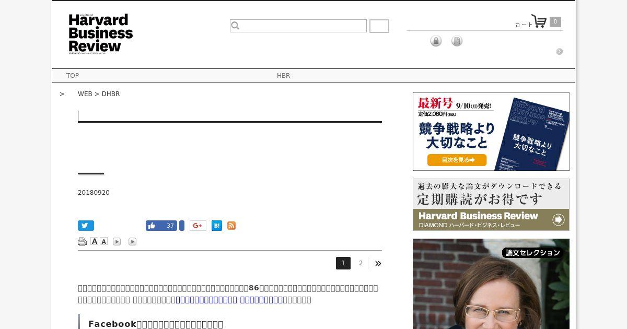This screenshot has height=329, width=627.
Task: Click the first gray play arrow icon
Action: [117, 241]
